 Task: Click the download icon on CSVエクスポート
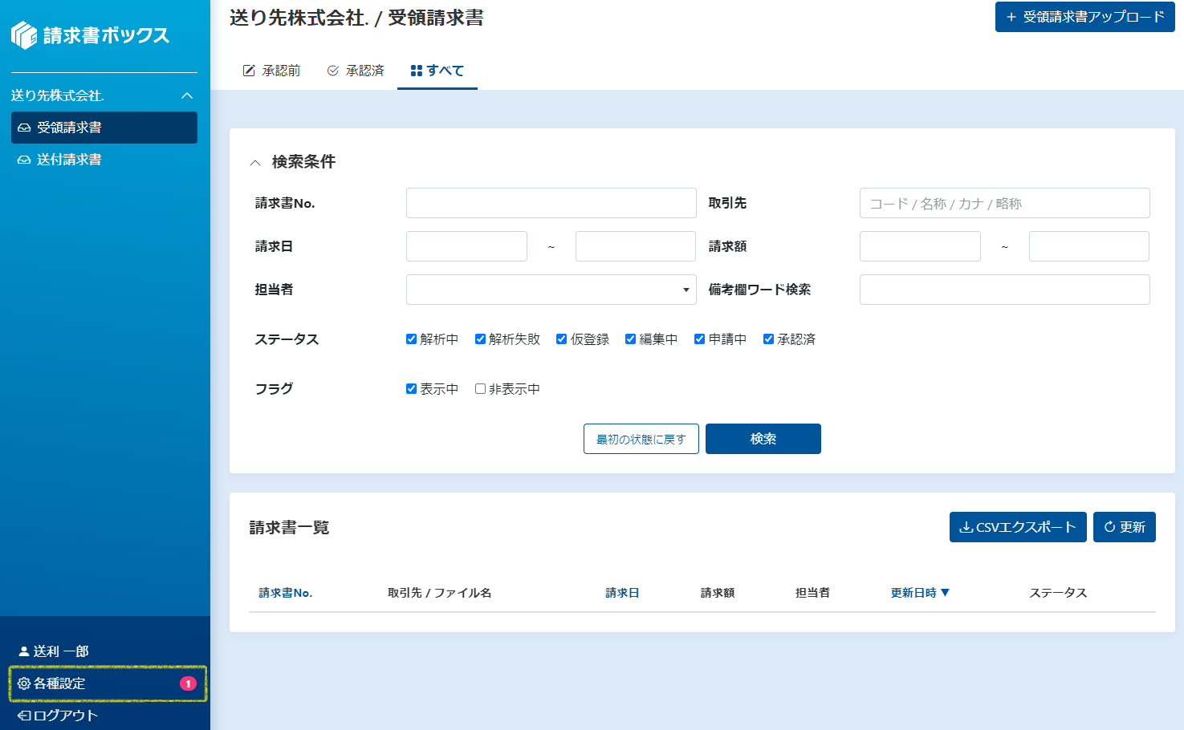(966, 527)
